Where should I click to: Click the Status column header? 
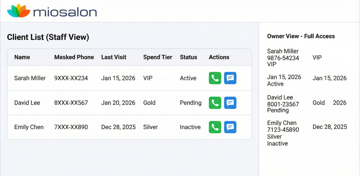tap(188, 57)
